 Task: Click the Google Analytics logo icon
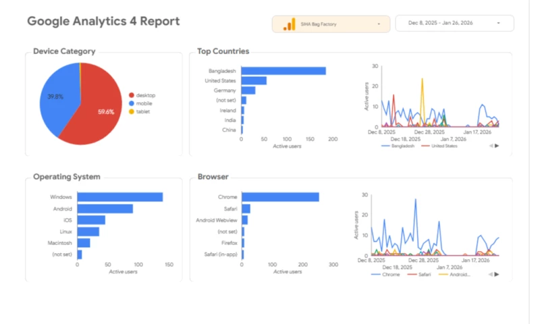pos(288,24)
